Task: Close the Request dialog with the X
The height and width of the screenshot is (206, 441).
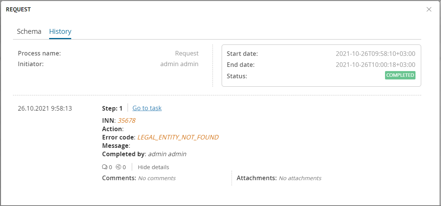Action: (x=429, y=9)
